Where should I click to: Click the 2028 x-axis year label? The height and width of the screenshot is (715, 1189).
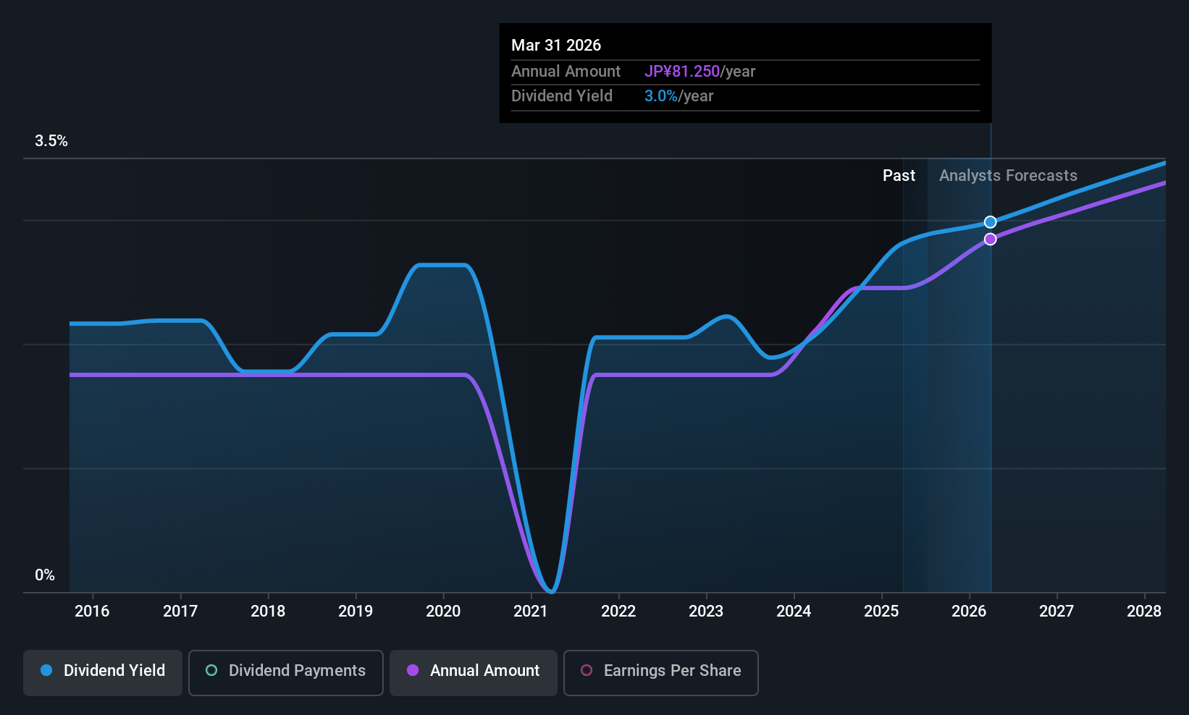[x=1144, y=612]
